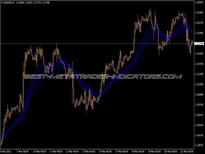Screen dimensions: 205x154
Task: Click the 1.20880 price axis label
Action: (199, 94)
